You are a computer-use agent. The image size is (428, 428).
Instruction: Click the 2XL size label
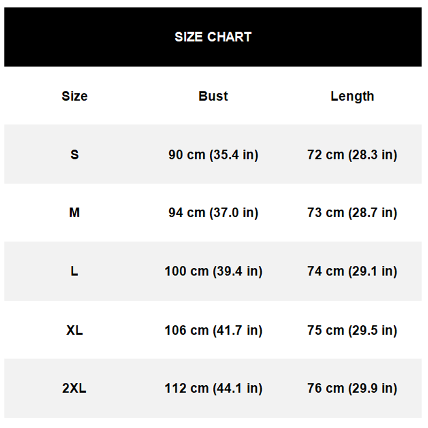click(74, 388)
